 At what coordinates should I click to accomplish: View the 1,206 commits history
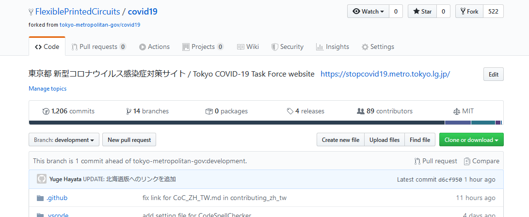coord(68,111)
